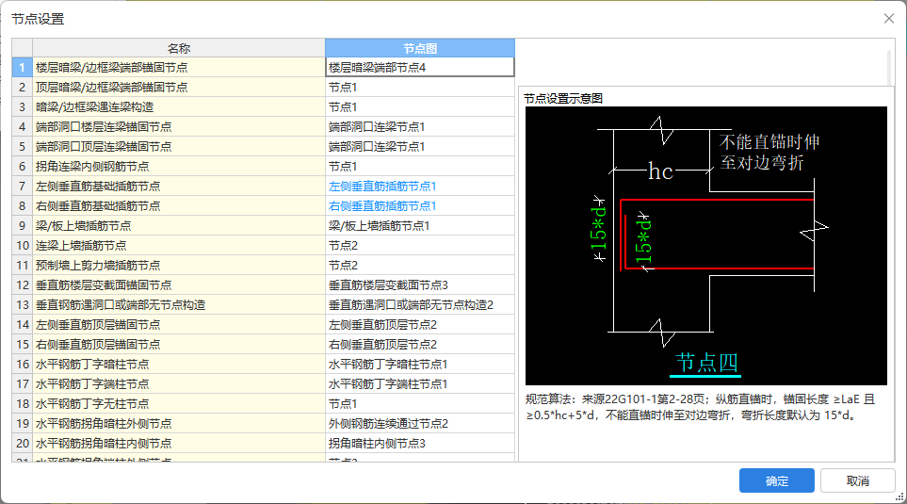Click the 确定 button

point(776,480)
